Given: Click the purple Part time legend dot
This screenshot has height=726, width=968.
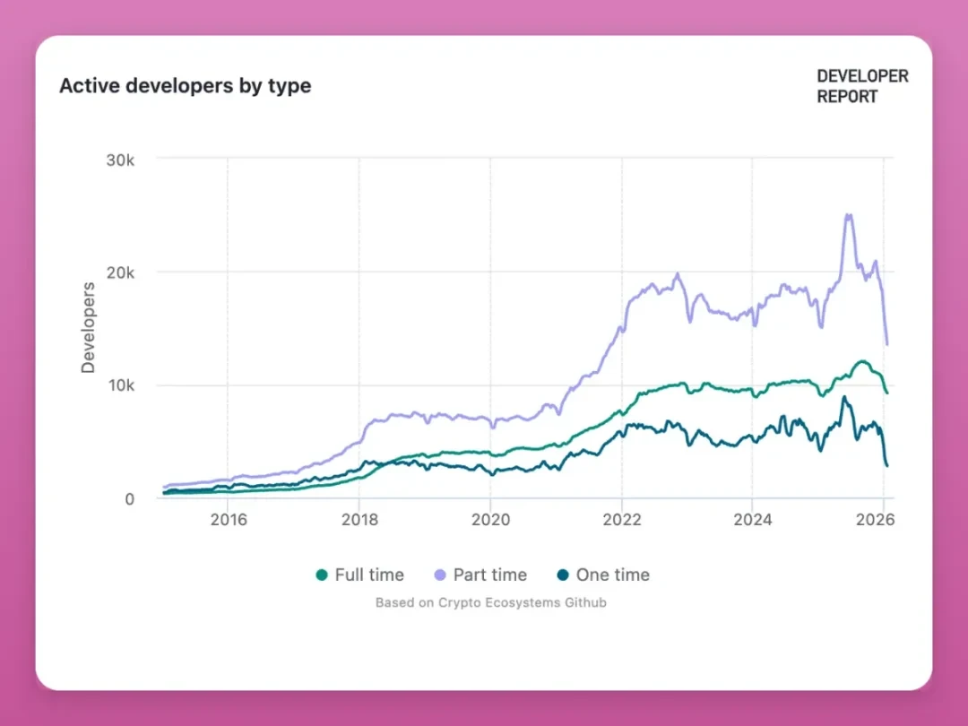Looking at the screenshot, I should tap(441, 575).
